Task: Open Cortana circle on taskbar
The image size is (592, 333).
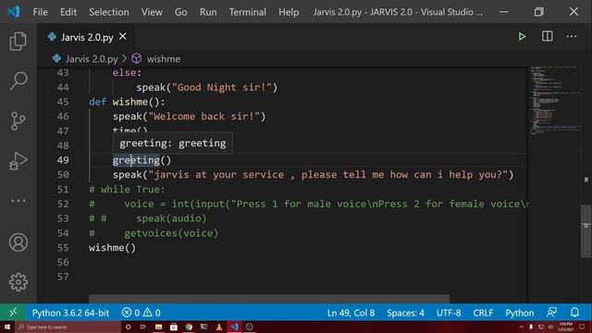Action: [128, 327]
